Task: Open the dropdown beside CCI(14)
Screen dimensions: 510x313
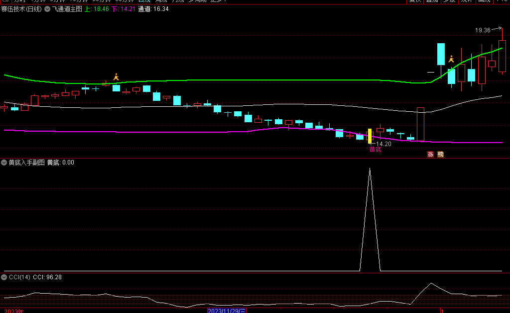Action: 4,277
